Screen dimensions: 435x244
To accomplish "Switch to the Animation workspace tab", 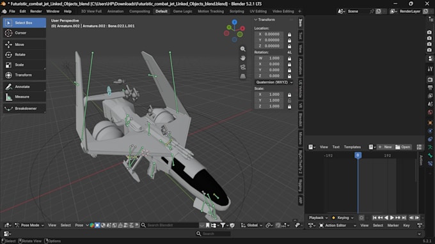I will (x=115, y=11).
